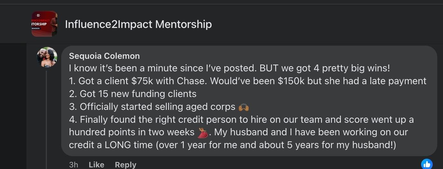View Sequoia Colemon's profile picture
This screenshot has height=169, width=443.
tap(47, 57)
